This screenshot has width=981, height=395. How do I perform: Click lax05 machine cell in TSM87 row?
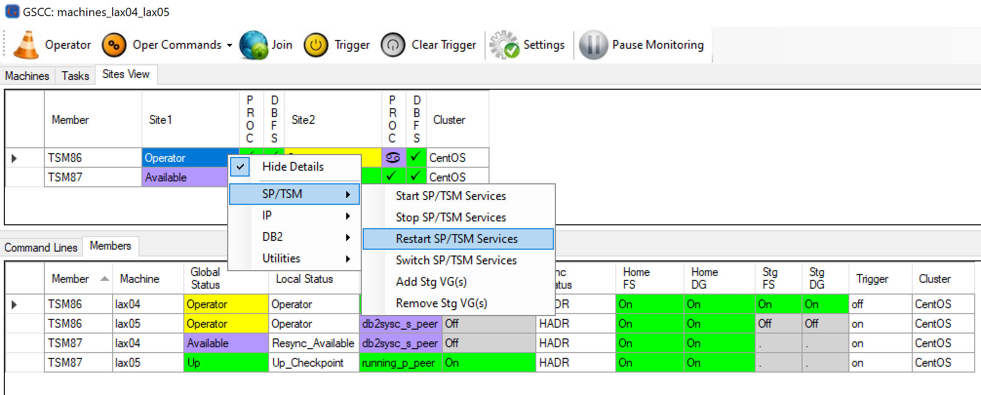(148, 363)
